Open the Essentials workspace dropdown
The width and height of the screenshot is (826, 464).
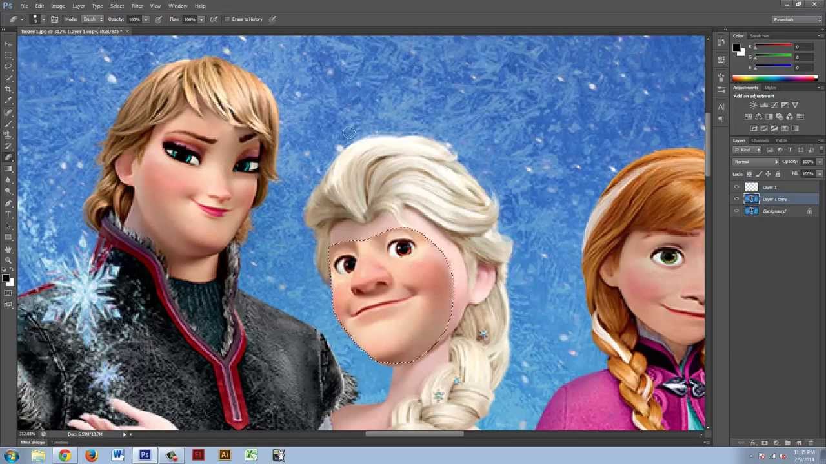pyautogui.click(x=797, y=19)
